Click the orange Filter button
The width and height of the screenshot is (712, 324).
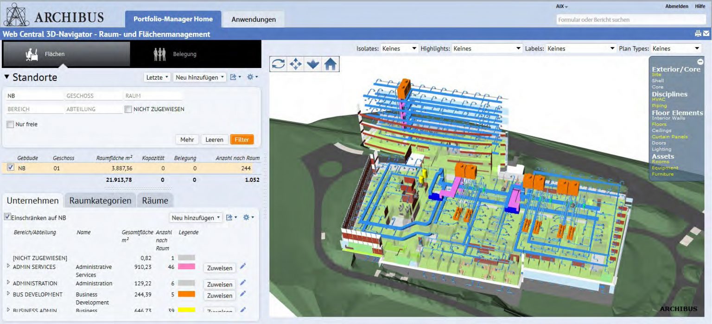pos(242,139)
